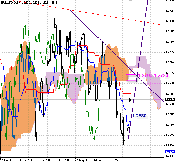Image resolution: width=176 pixels, height=163 pixels.
Task: Click the 1.2515 price axis label
Action: tap(170, 135)
